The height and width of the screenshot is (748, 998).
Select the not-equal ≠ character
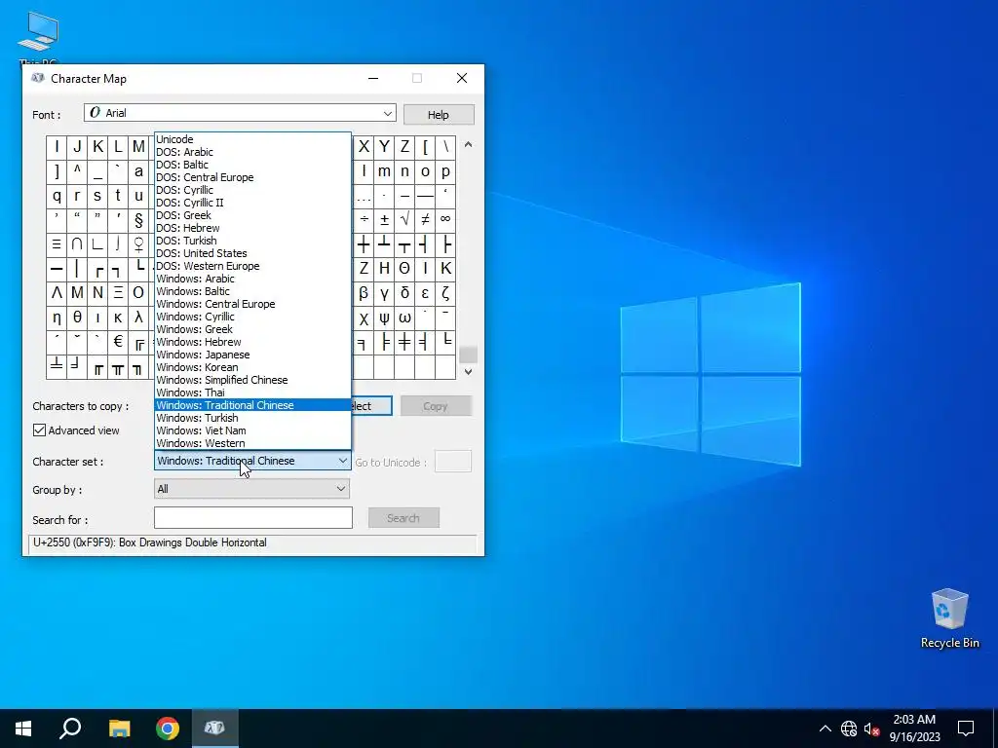(x=425, y=220)
